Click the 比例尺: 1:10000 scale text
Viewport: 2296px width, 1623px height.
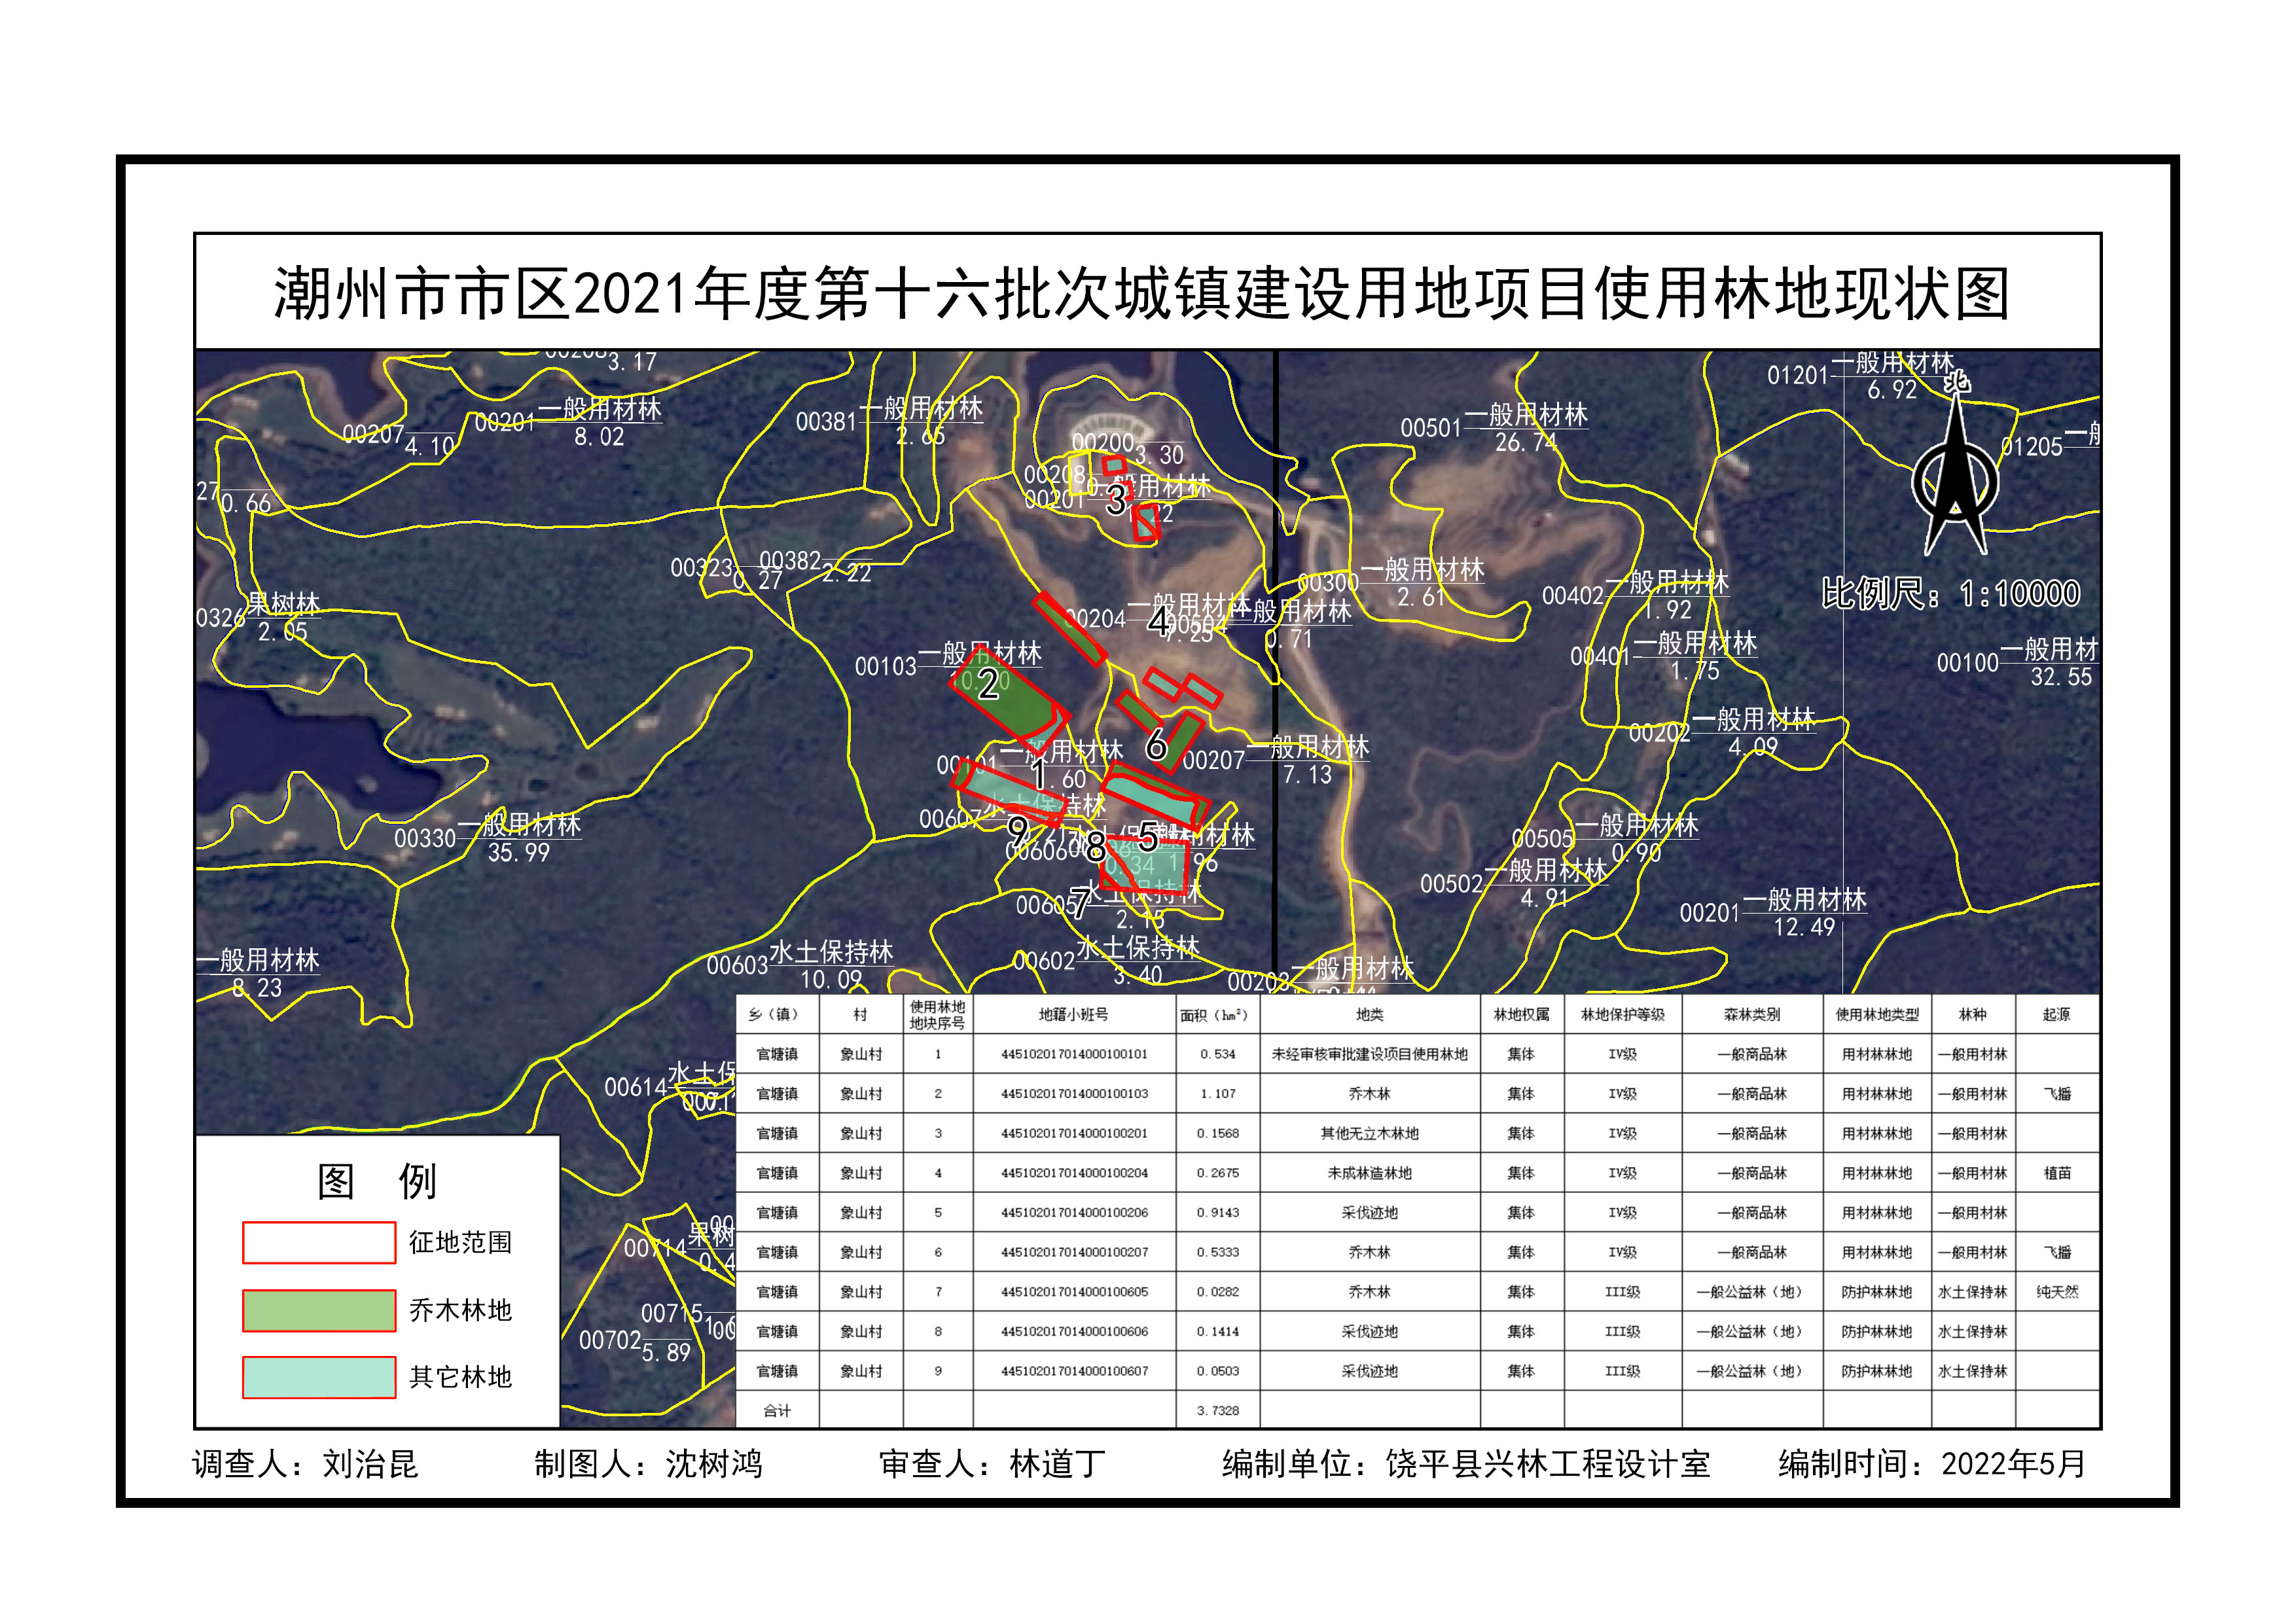point(1950,594)
